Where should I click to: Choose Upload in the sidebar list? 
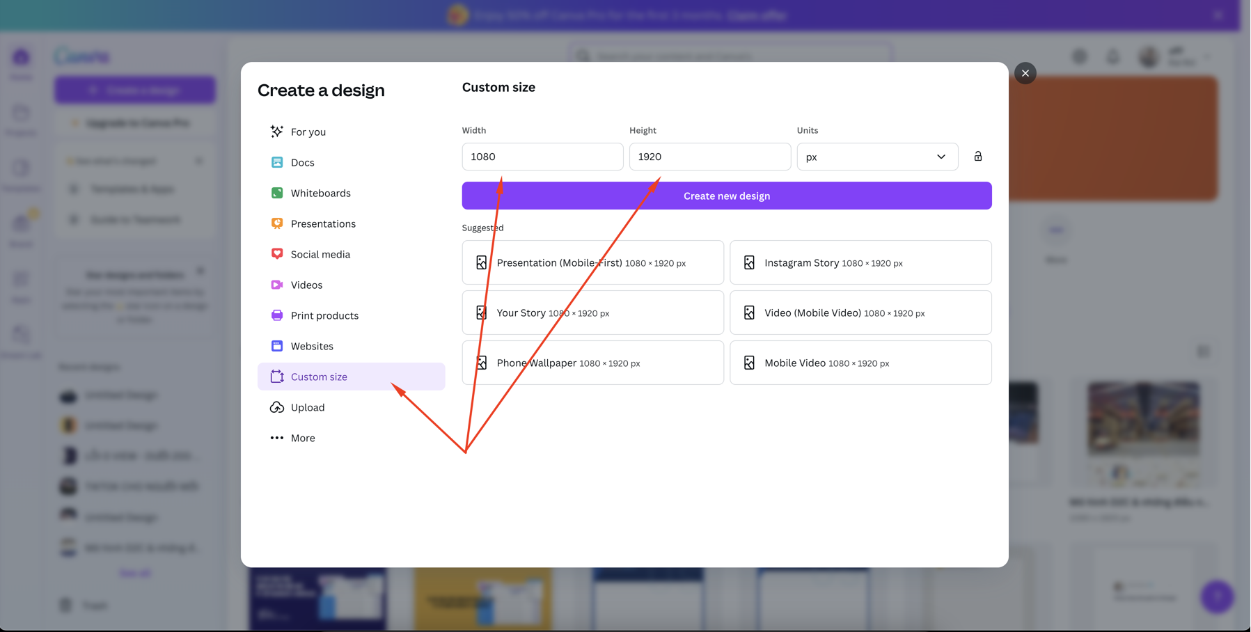click(351, 407)
